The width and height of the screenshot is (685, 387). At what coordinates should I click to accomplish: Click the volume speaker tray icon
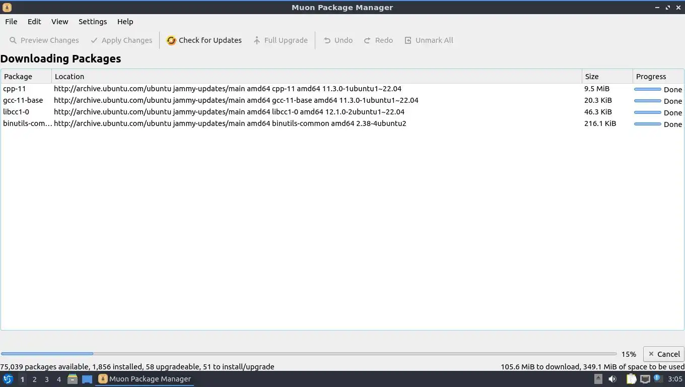click(612, 379)
